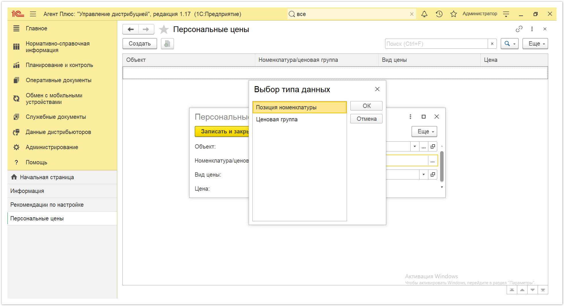Viewport: 564px width, 306px height.
Task: Switch to Начальная страница tab
Action: pyautogui.click(x=62, y=177)
